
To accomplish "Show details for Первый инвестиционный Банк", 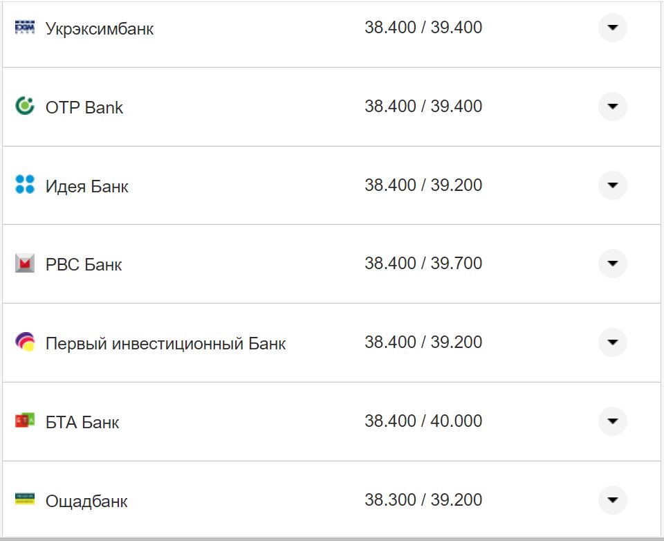I will 612,342.
